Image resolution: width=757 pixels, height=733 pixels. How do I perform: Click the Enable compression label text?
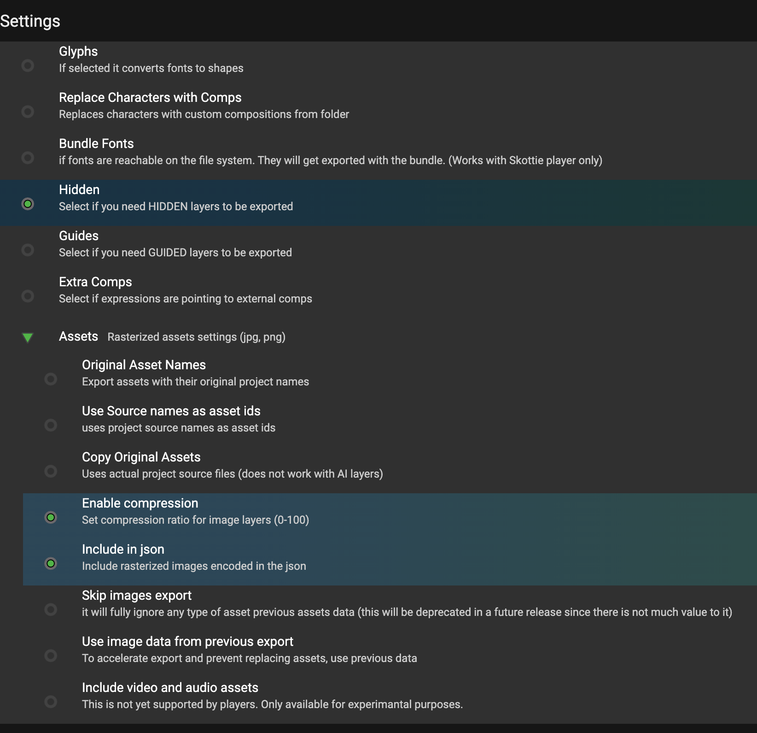tap(140, 503)
